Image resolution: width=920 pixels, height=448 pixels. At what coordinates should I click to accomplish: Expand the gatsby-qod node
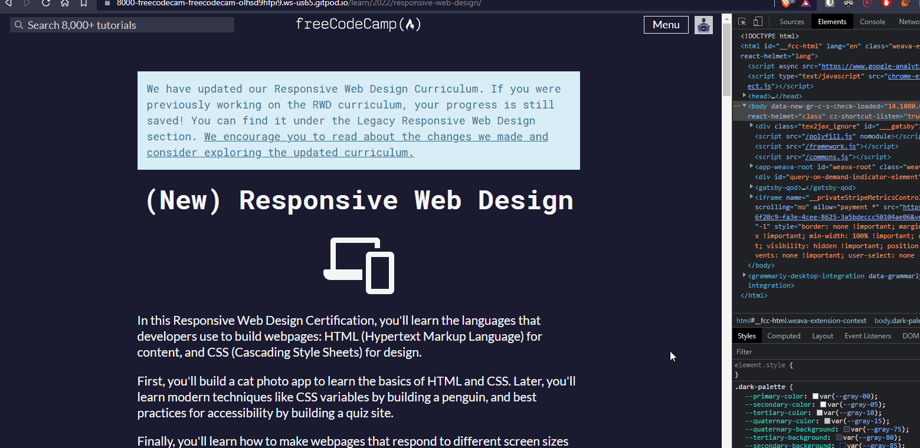click(751, 187)
